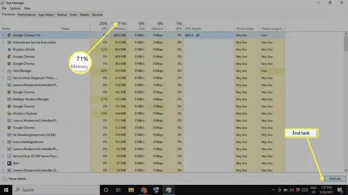Click the Antimalware Service Executable icon
The height and width of the screenshot is (195, 348).
(x=9, y=42)
